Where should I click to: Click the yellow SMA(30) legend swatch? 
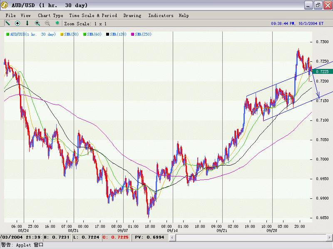point(62,34)
